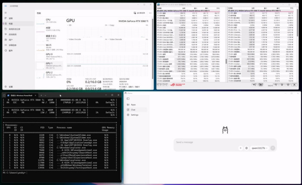Click HWiNFO close sensors X button
This screenshot has height=185, width=302.
[x=294, y=85]
